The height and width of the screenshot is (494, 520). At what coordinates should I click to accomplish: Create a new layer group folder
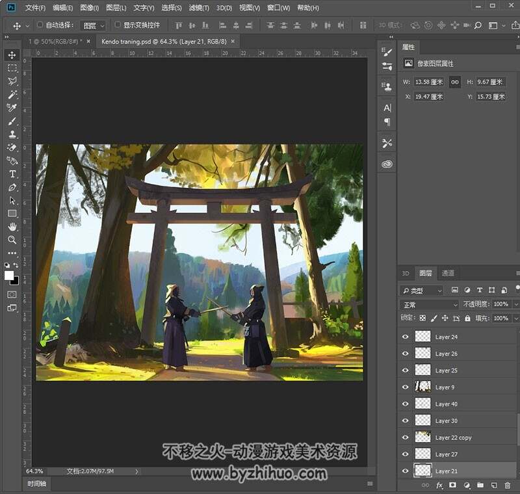[x=480, y=486]
